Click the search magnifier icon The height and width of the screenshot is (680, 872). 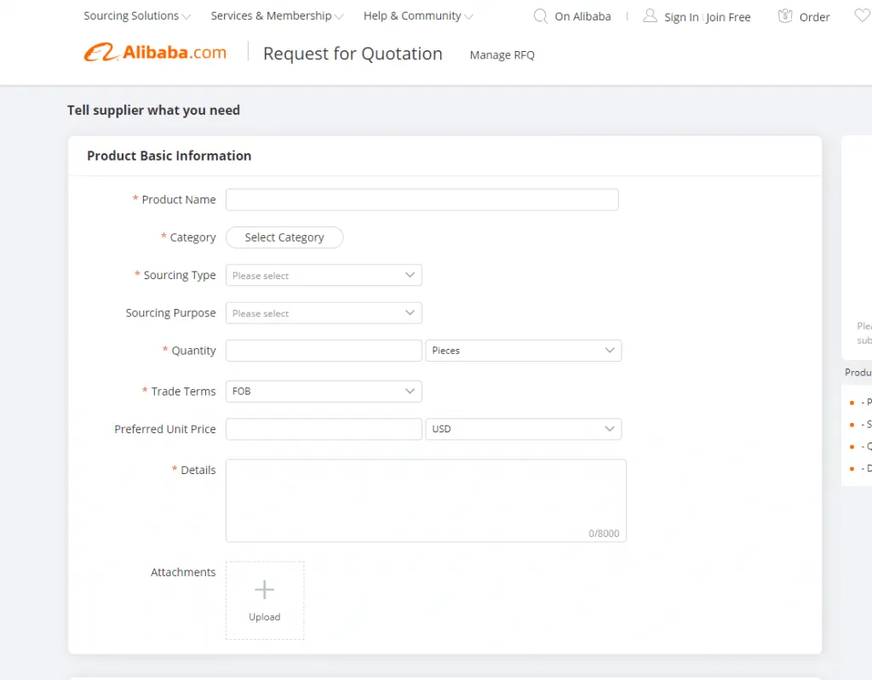coord(541,16)
